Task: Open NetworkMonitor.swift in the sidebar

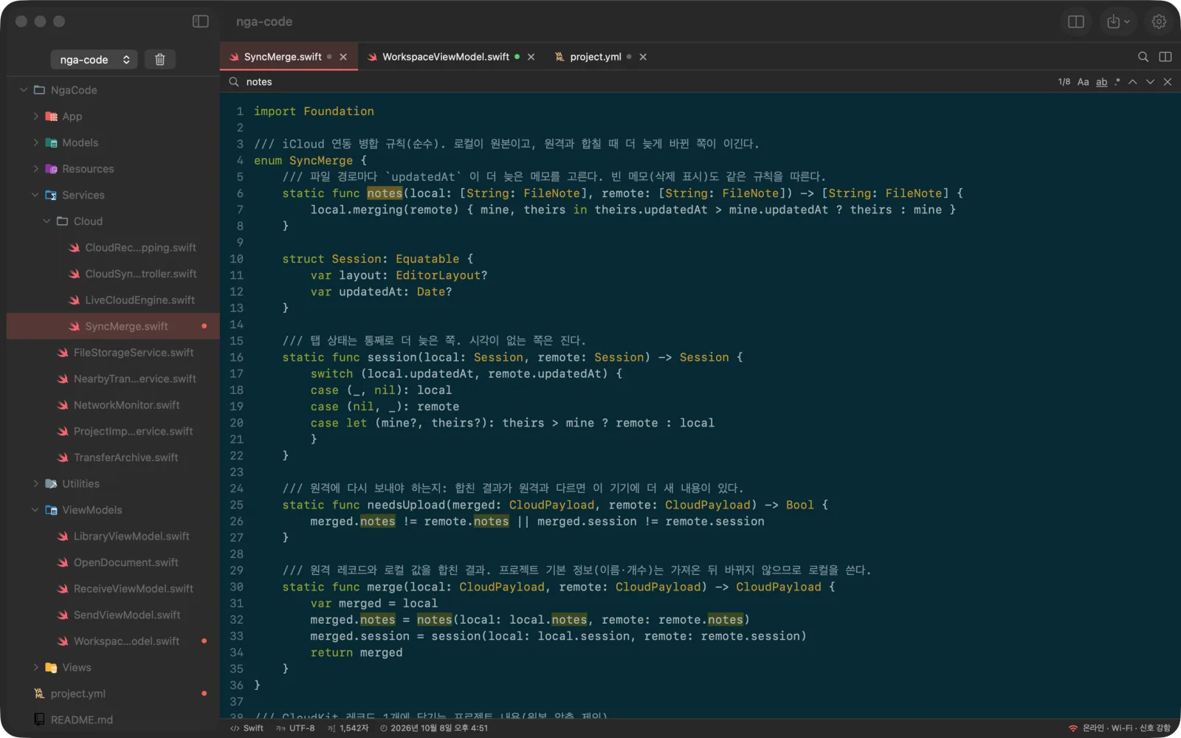Action: pos(113,405)
